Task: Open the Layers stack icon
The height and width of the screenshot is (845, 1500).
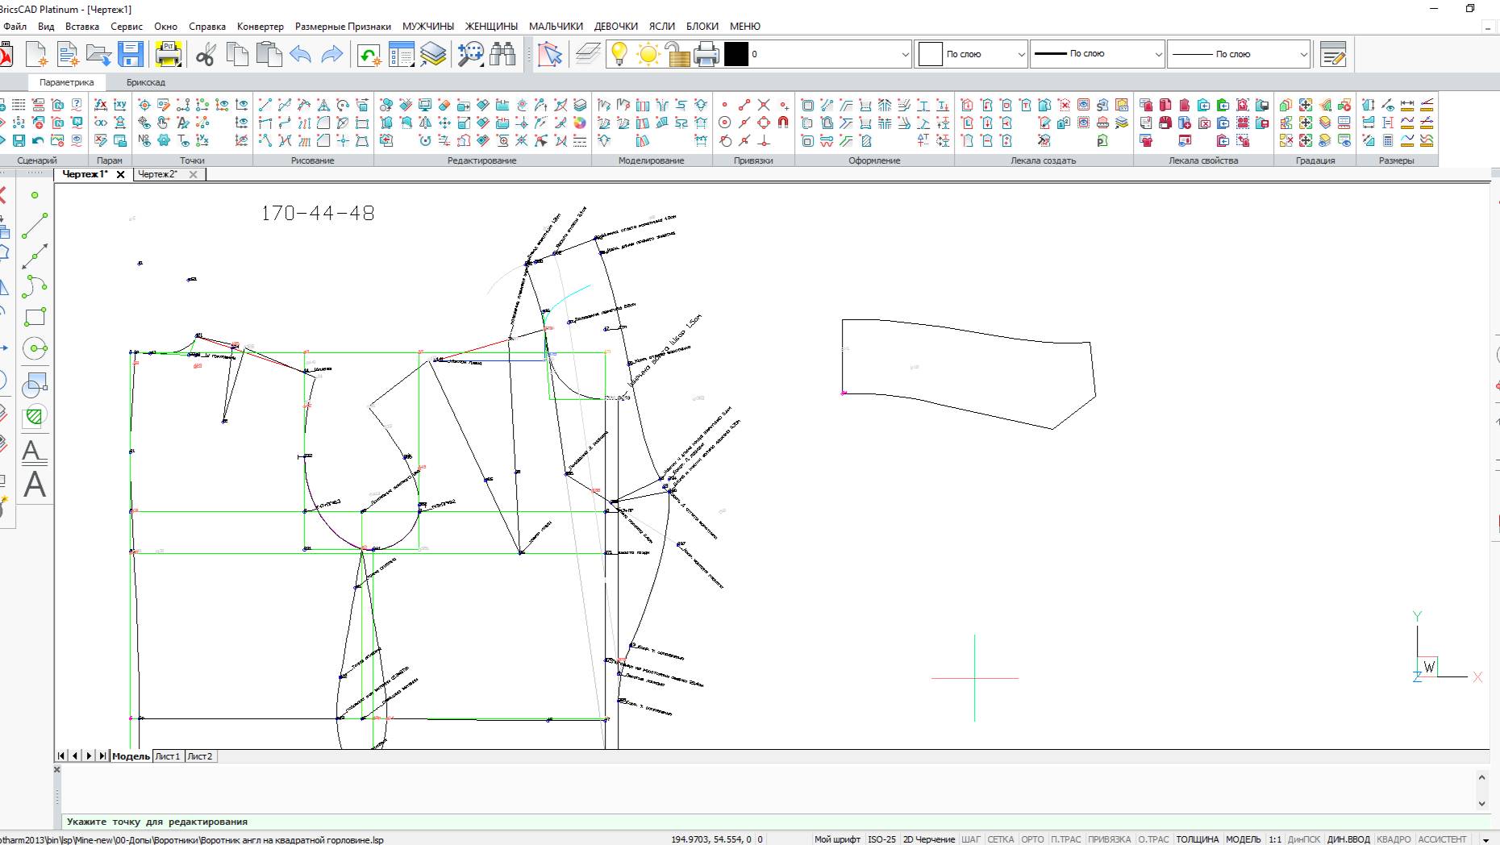Action: (433, 55)
